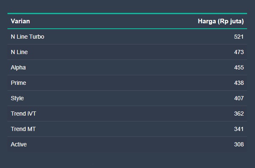Image resolution: width=255 pixels, height=168 pixels.
Task: Select the Active variant name
Action: coord(19,144)
